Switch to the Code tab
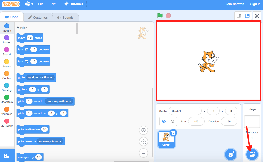This screenshot has width=263, height=162. 12,17
